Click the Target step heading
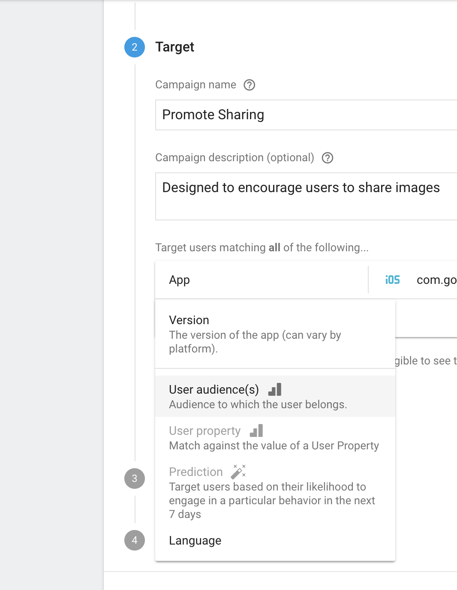The height and width of the screenshot is (590, 457). click(x=174, y=47)
